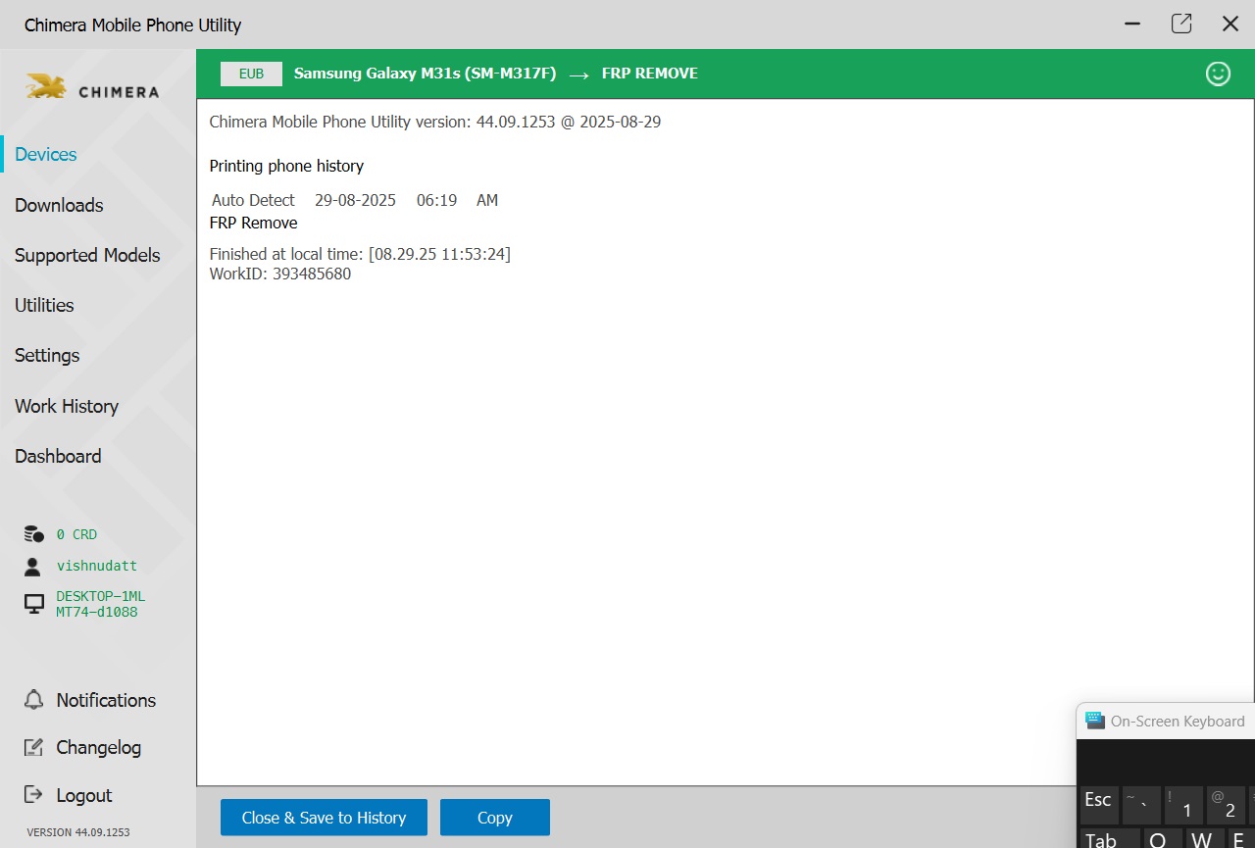The image size is (1255, 848).
Task: Click the Chimera griffin logo
Action: (x=46, y=87)
